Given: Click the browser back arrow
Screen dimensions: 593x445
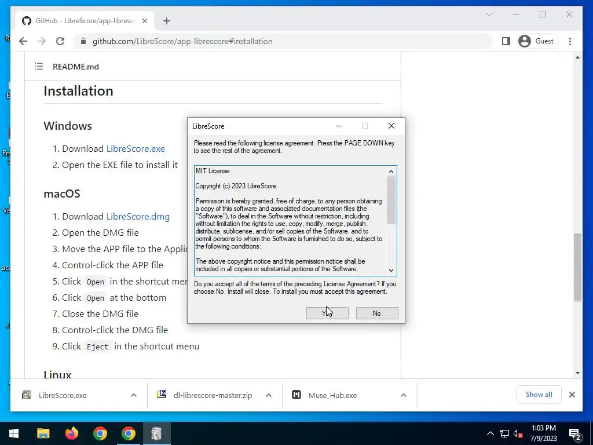Looking at the screenshot, I should [23, 41].
